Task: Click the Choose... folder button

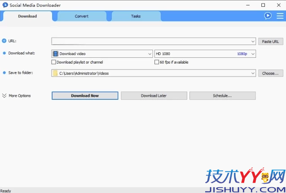Action: 270,73
